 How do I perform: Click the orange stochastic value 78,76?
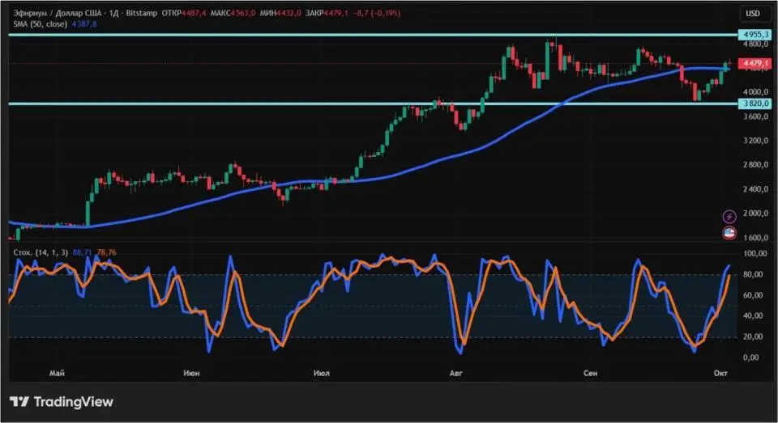(x=107, y=253)
